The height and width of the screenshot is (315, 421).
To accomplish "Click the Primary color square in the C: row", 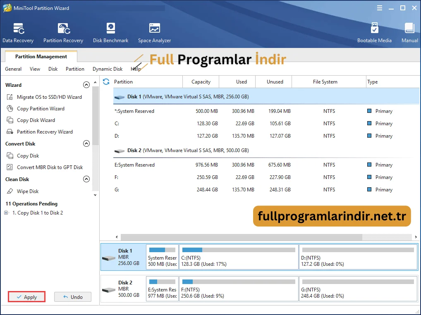I will (369, 123).
